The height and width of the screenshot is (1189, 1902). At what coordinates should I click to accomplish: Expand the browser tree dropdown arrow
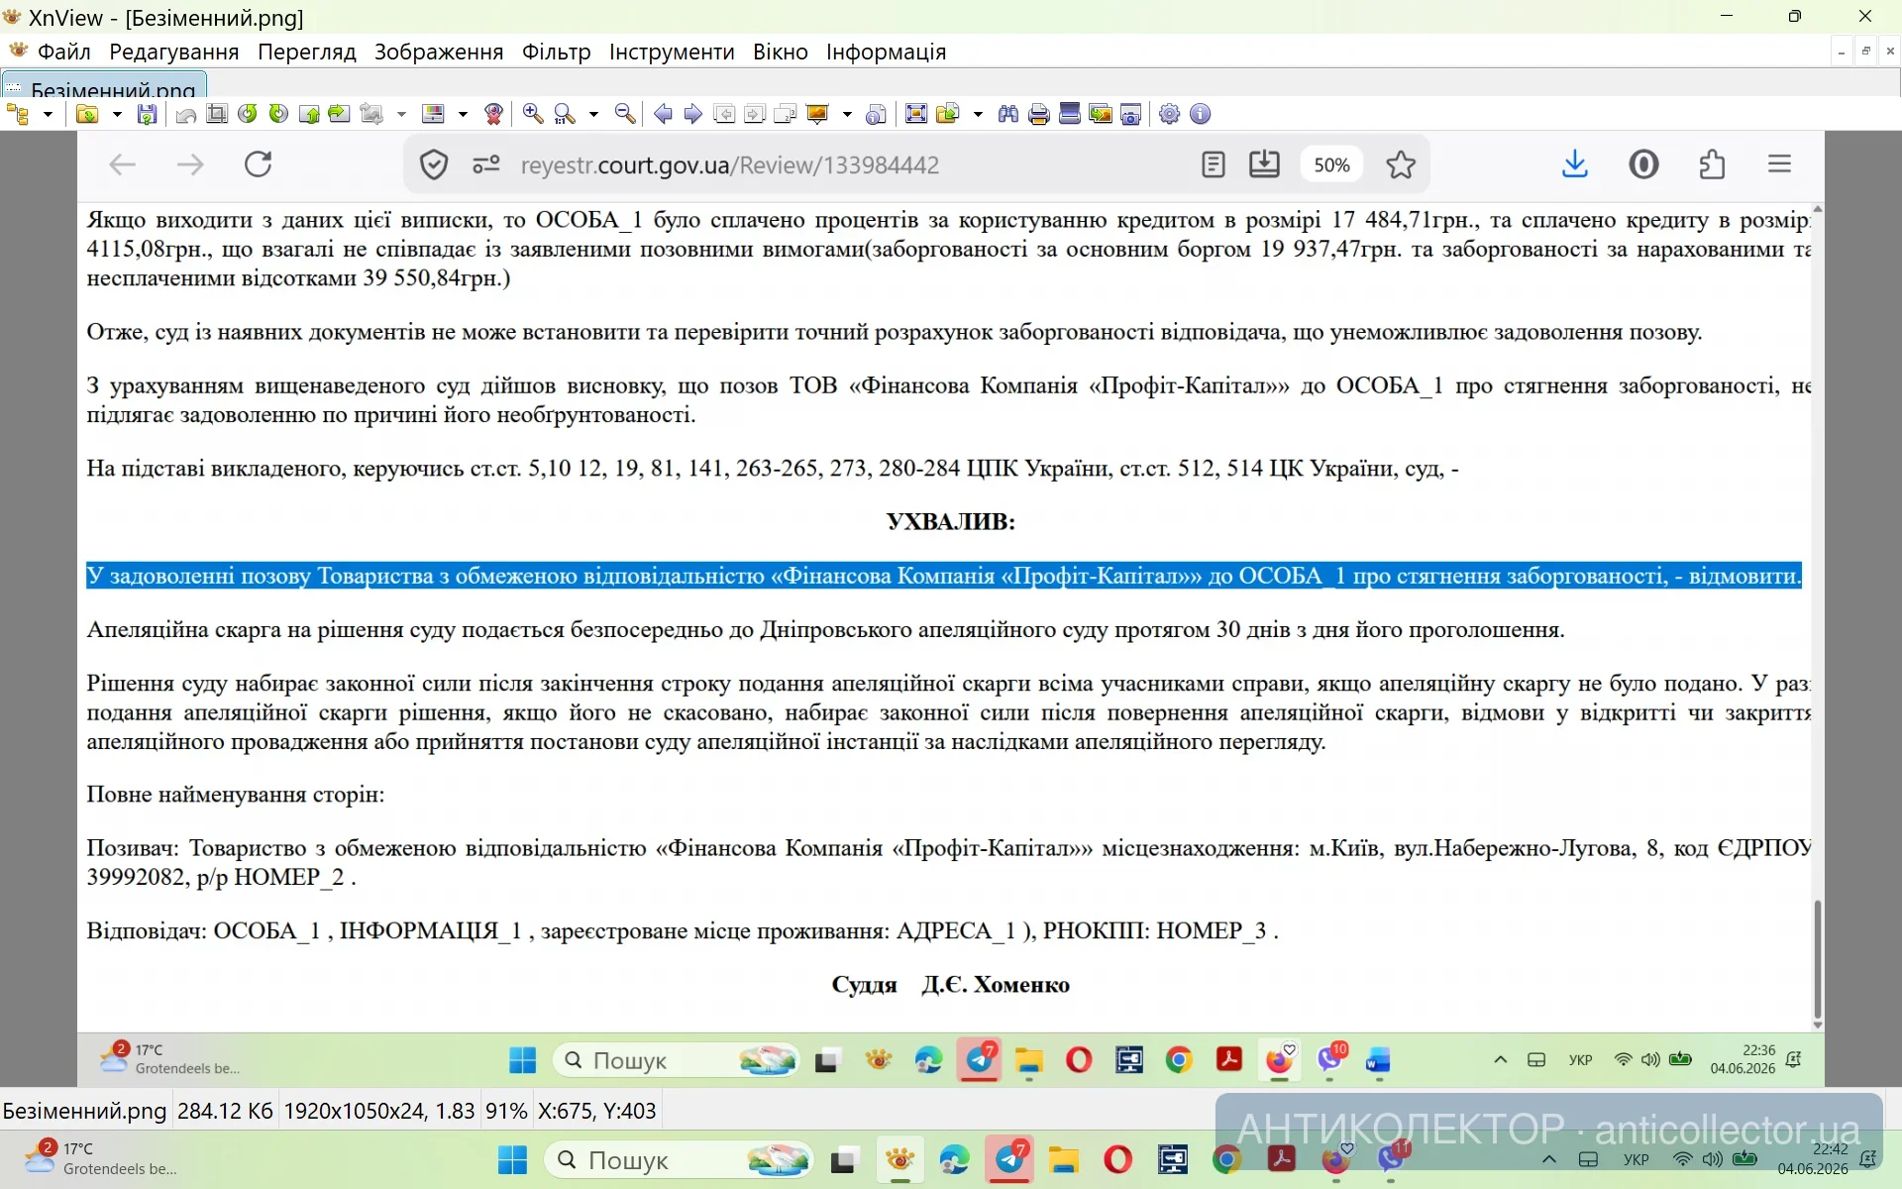[47, 114]
